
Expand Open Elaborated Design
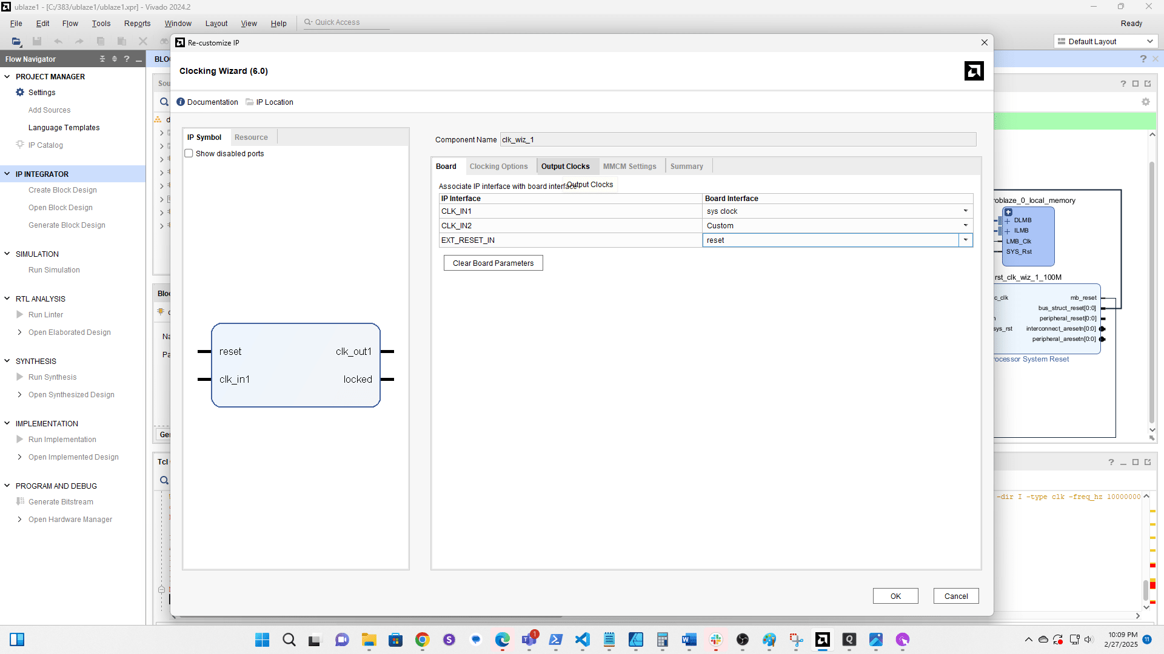click(x=20, y=332)
